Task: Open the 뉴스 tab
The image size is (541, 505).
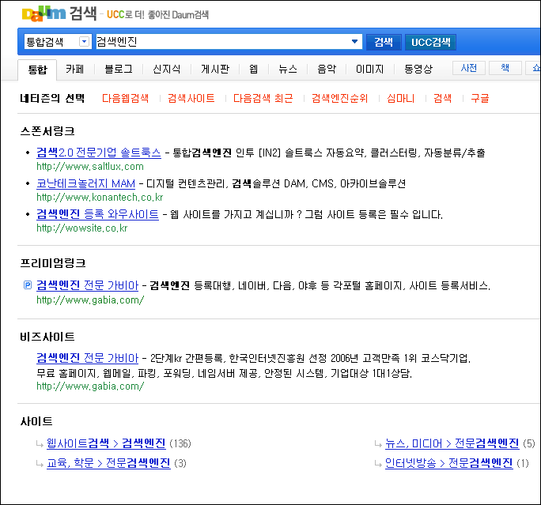Action: click(288, 69)
